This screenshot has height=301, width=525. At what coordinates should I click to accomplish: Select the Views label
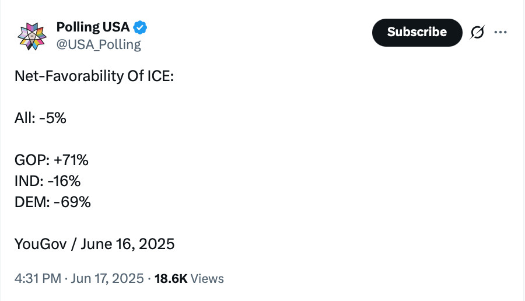[x=207, y=279]
